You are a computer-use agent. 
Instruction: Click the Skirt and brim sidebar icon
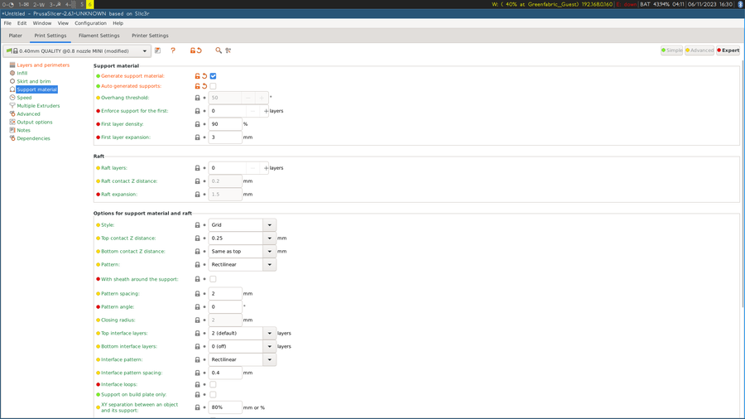click(12, 81)
